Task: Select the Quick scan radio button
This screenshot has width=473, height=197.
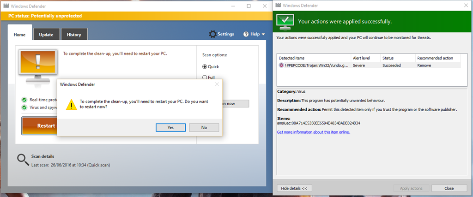Action: pos(205,66)
